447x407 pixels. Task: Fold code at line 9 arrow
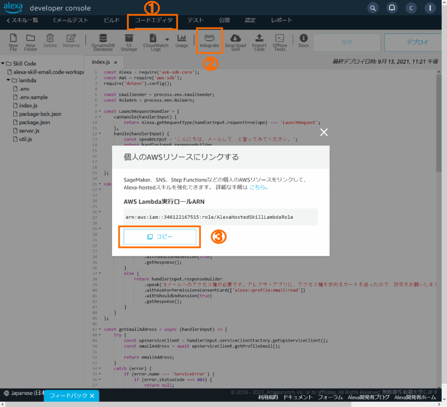[x=100, y=117]
